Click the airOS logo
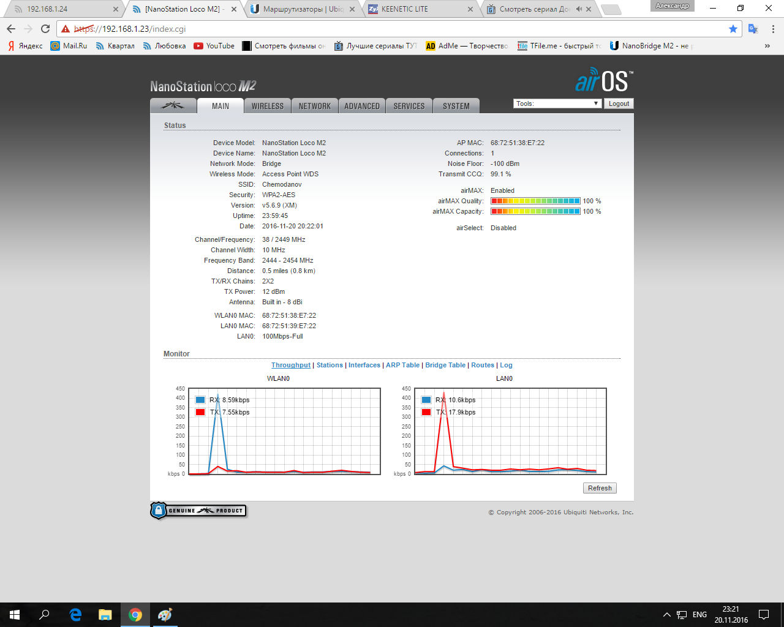This screenshot has height=627, width=784. 604,80
